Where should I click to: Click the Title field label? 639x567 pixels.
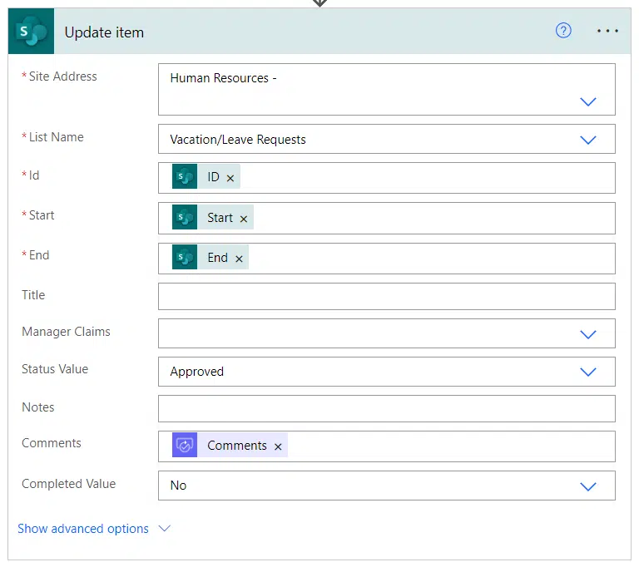tap(33, 294)
